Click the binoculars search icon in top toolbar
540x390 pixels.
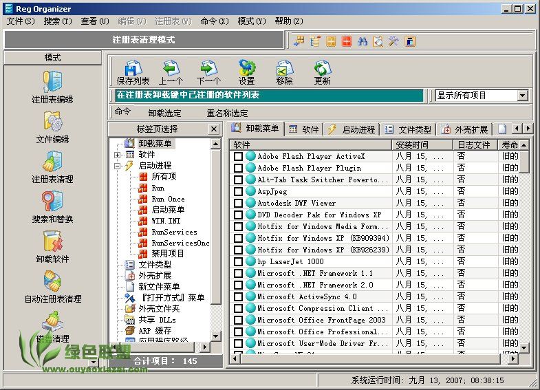coord(363,41)
